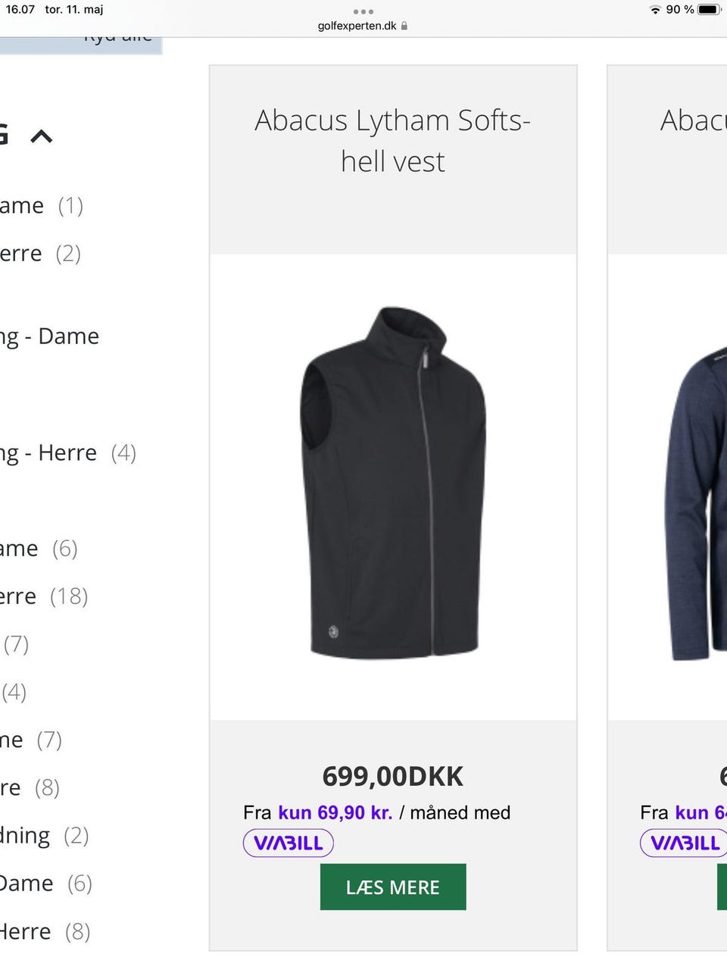The height and width of the screenshot is (970, 727).
Task: Open the Abacus Lytham Softshell vest title
Action: point(392,141)
